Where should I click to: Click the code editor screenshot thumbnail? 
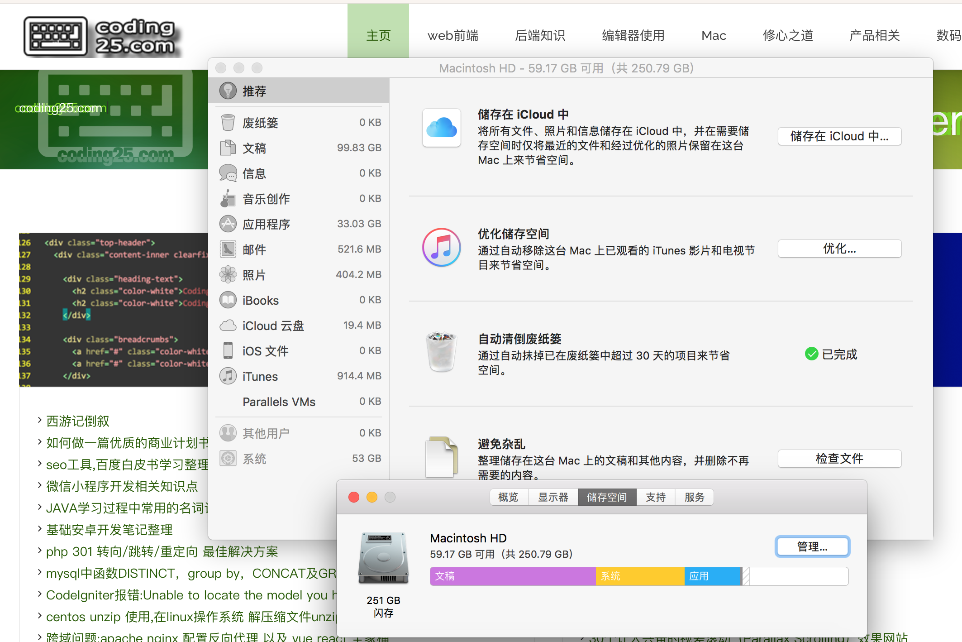114,310
